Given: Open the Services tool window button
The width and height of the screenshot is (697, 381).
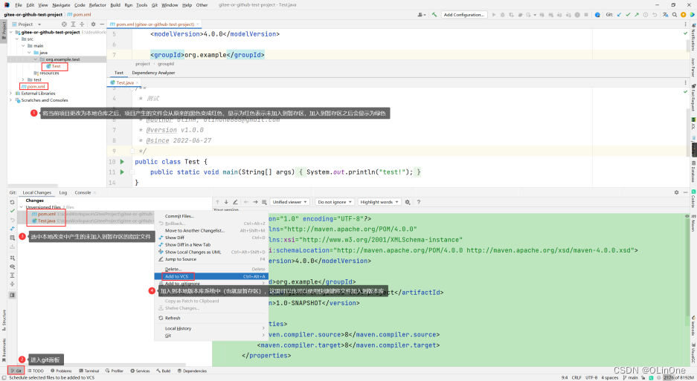Looking at the screenshot, I should click(x=140, y=371).
